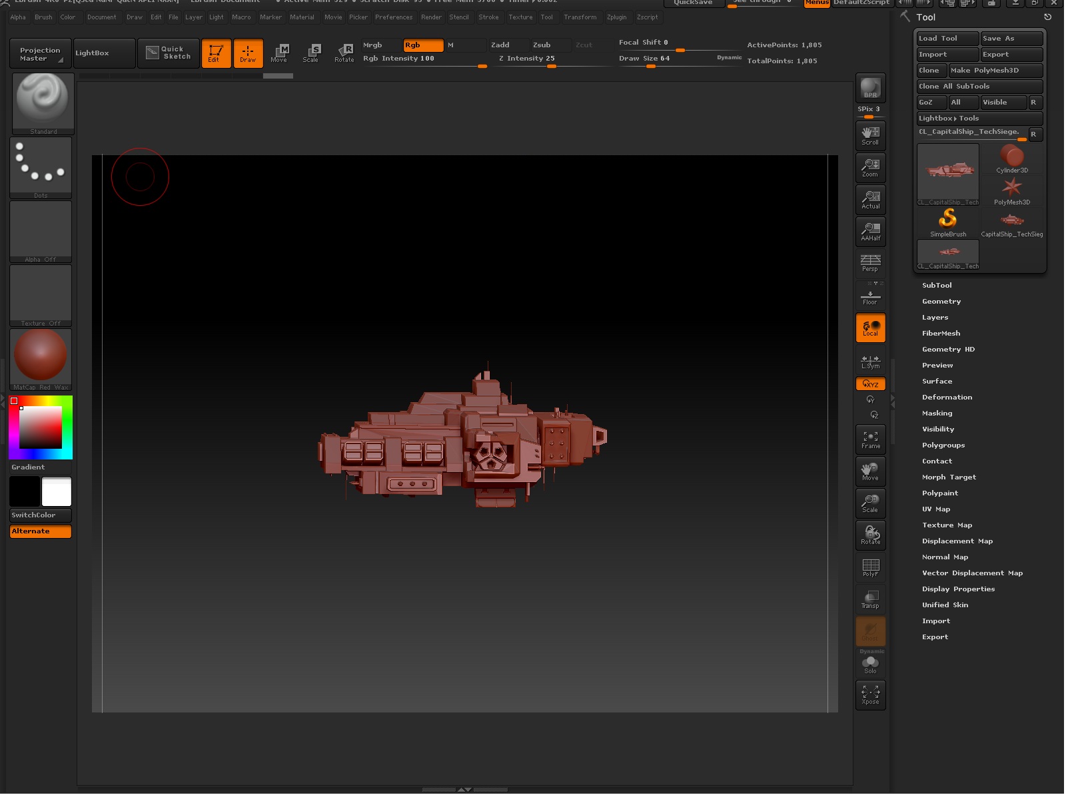Expand the SubTool section

pyautogui.click(x=937, y=285)
